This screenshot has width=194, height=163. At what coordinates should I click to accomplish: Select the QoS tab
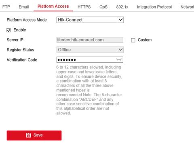[x=103, y=7]
